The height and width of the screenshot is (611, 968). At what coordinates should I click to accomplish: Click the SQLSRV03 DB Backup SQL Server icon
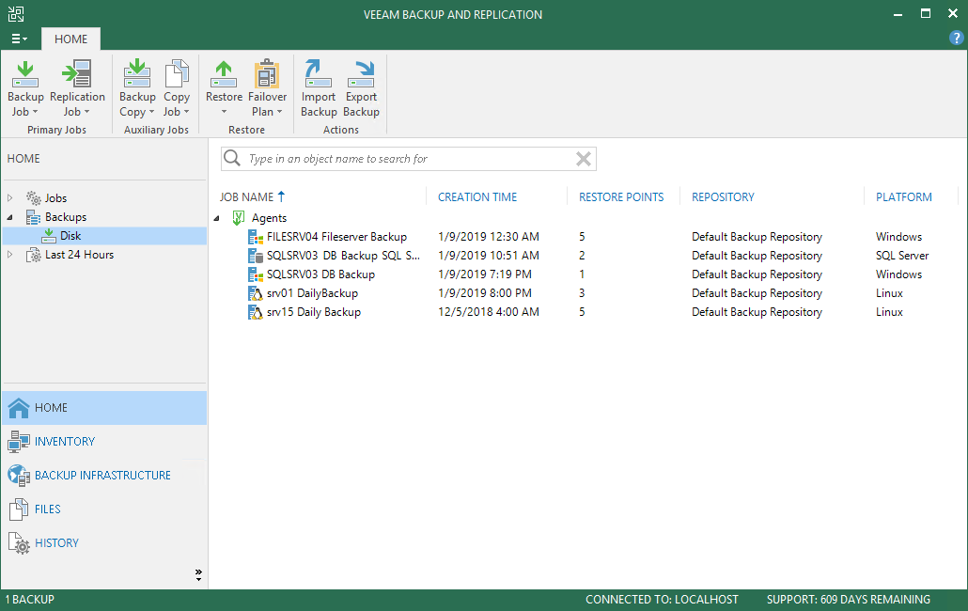(x=255, y=256)
